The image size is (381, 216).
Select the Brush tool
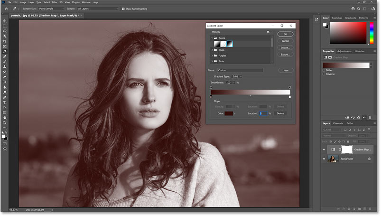click(5, 62)
